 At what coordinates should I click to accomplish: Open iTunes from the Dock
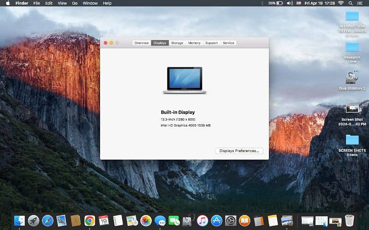(x=202, y=221)
